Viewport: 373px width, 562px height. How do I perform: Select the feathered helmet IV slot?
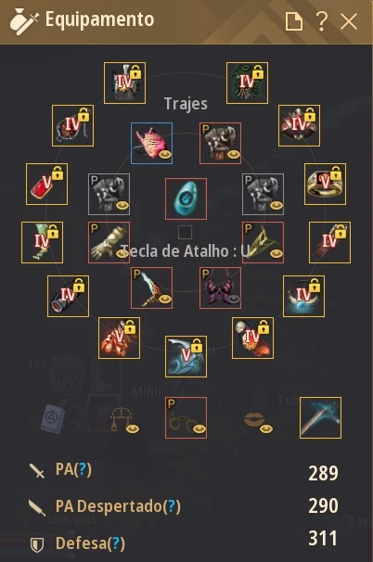124,83
